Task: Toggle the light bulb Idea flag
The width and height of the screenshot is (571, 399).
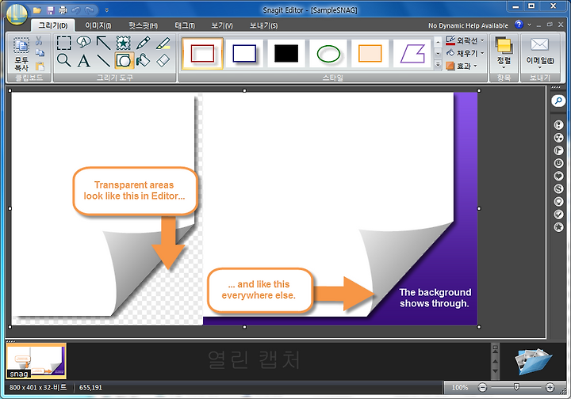Action: tap(558, 202)
